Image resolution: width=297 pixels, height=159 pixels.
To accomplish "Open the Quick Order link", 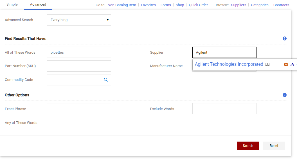I will [x=198, y=5].
